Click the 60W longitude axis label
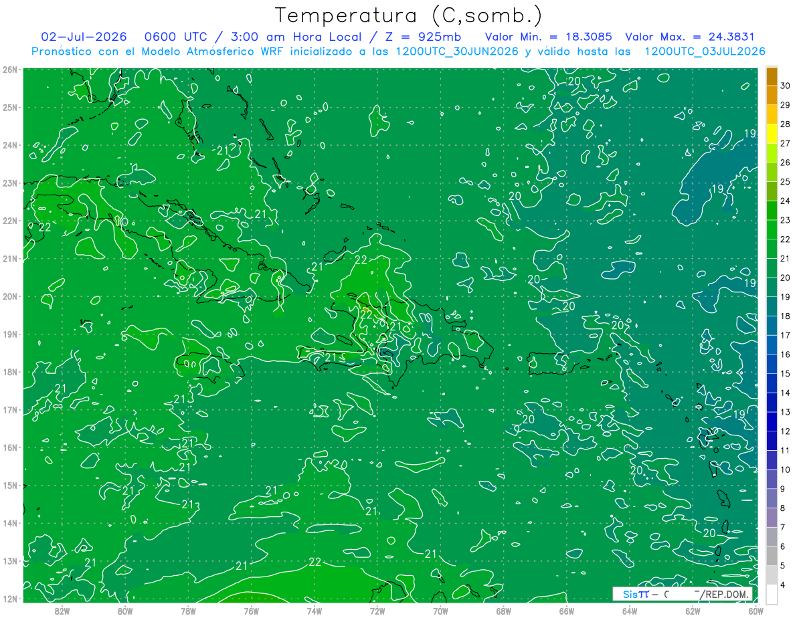This screenshot has height=620, width=803. pos(756,611)
